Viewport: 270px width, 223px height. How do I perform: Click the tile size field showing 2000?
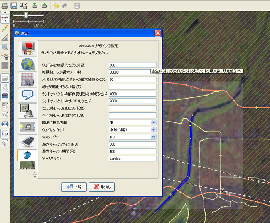pyautogui.click(x=132, y=101)
